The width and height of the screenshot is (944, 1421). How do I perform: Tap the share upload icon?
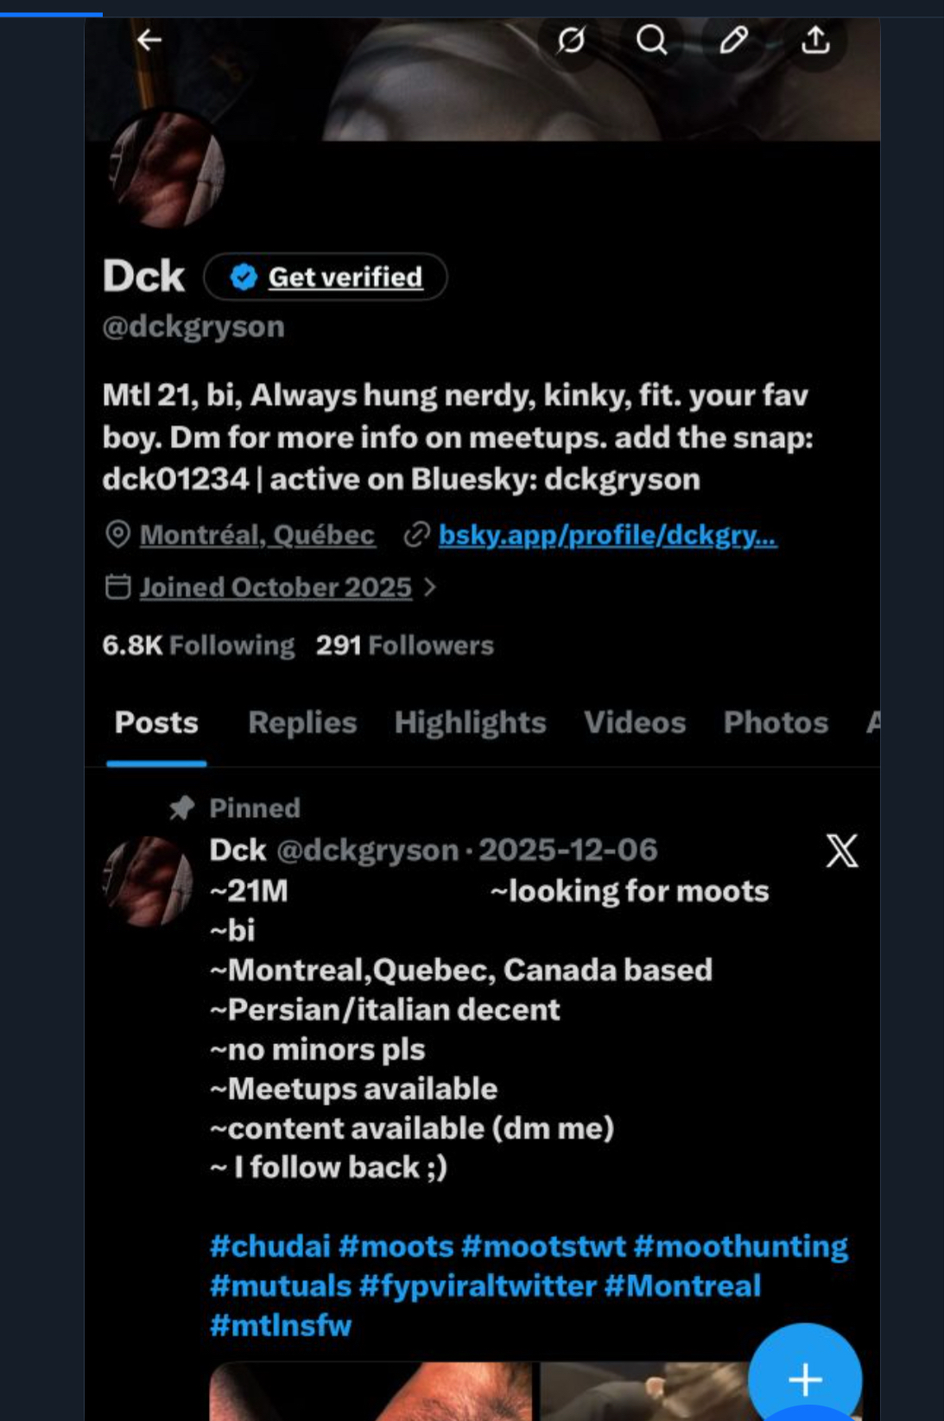pos(815,40)
